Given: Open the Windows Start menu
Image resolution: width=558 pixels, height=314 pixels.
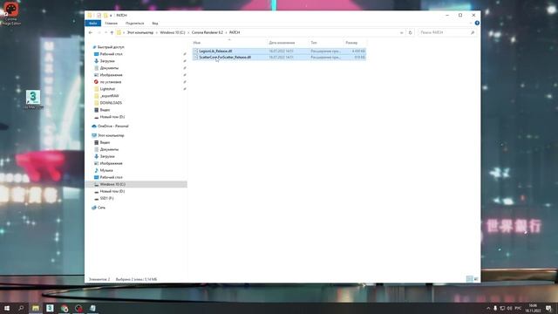Looking at the screenshot, I should [x=7, y=308].
